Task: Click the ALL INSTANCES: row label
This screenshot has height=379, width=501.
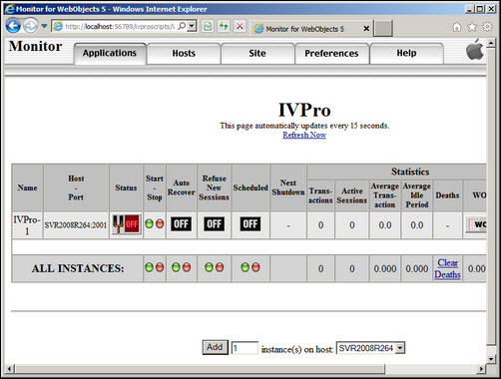Action: pos(78,268)
